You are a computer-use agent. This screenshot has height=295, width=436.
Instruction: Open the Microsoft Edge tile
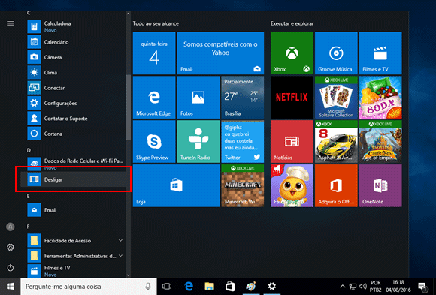(x=154, y=98)
